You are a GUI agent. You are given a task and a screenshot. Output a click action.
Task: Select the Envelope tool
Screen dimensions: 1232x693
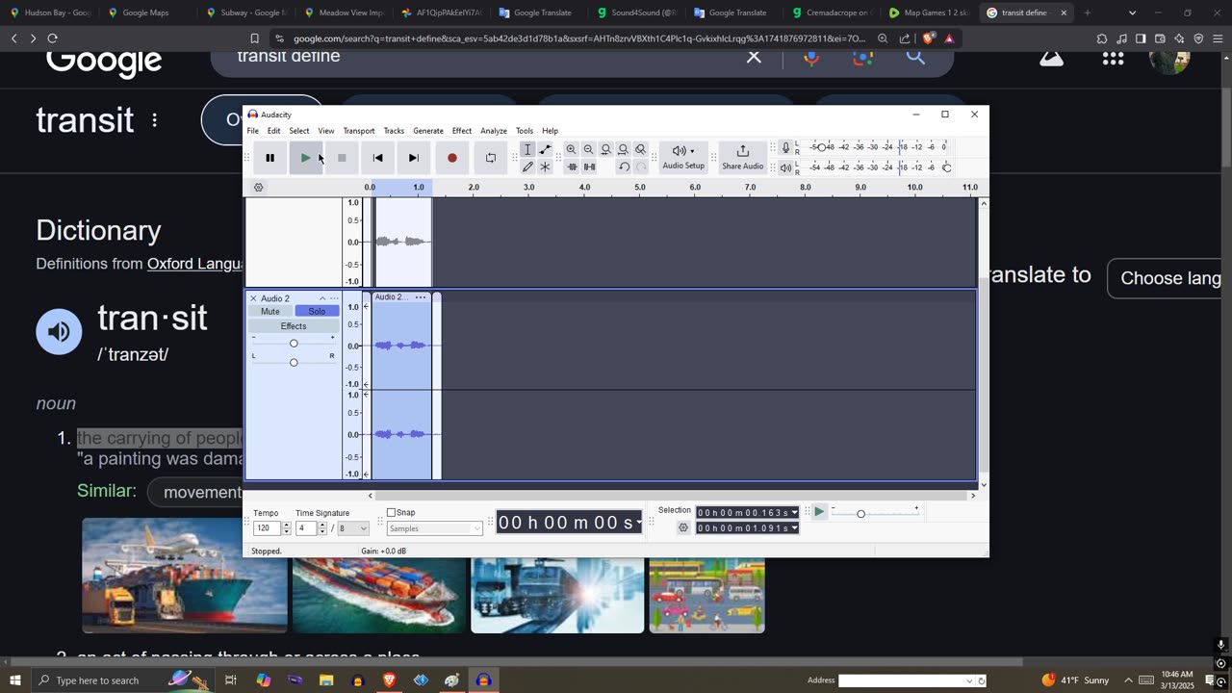point(545,149)
